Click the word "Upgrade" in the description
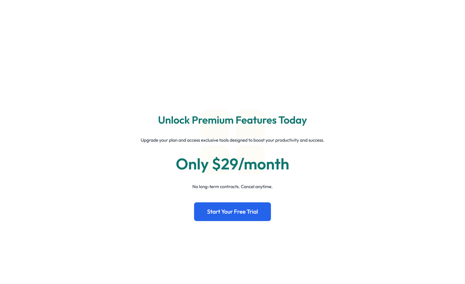Screen dimensions: 465x284 pos(149,140)
